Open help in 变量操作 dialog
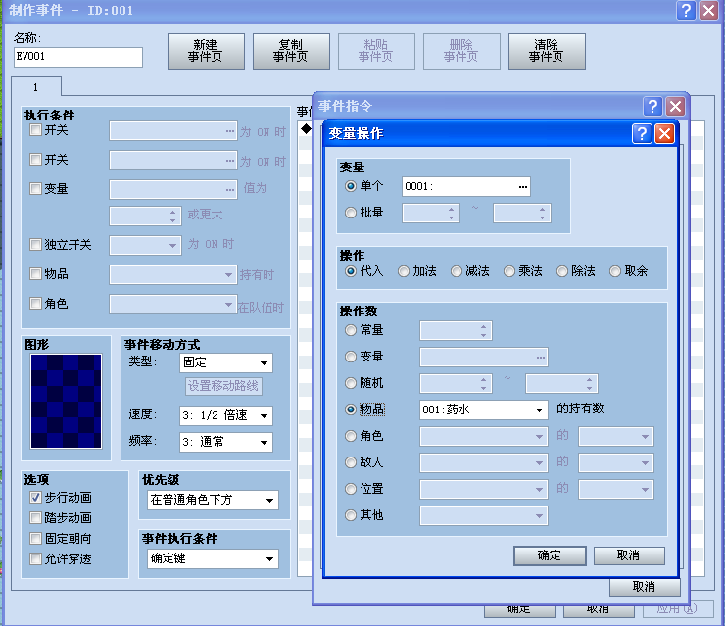The height and width of the screenshot is (626, 725). (642, 134)
